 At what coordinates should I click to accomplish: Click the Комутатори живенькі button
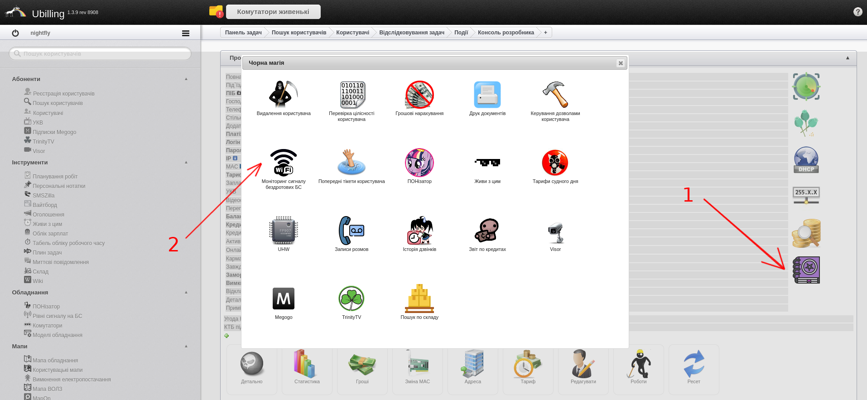273,12
